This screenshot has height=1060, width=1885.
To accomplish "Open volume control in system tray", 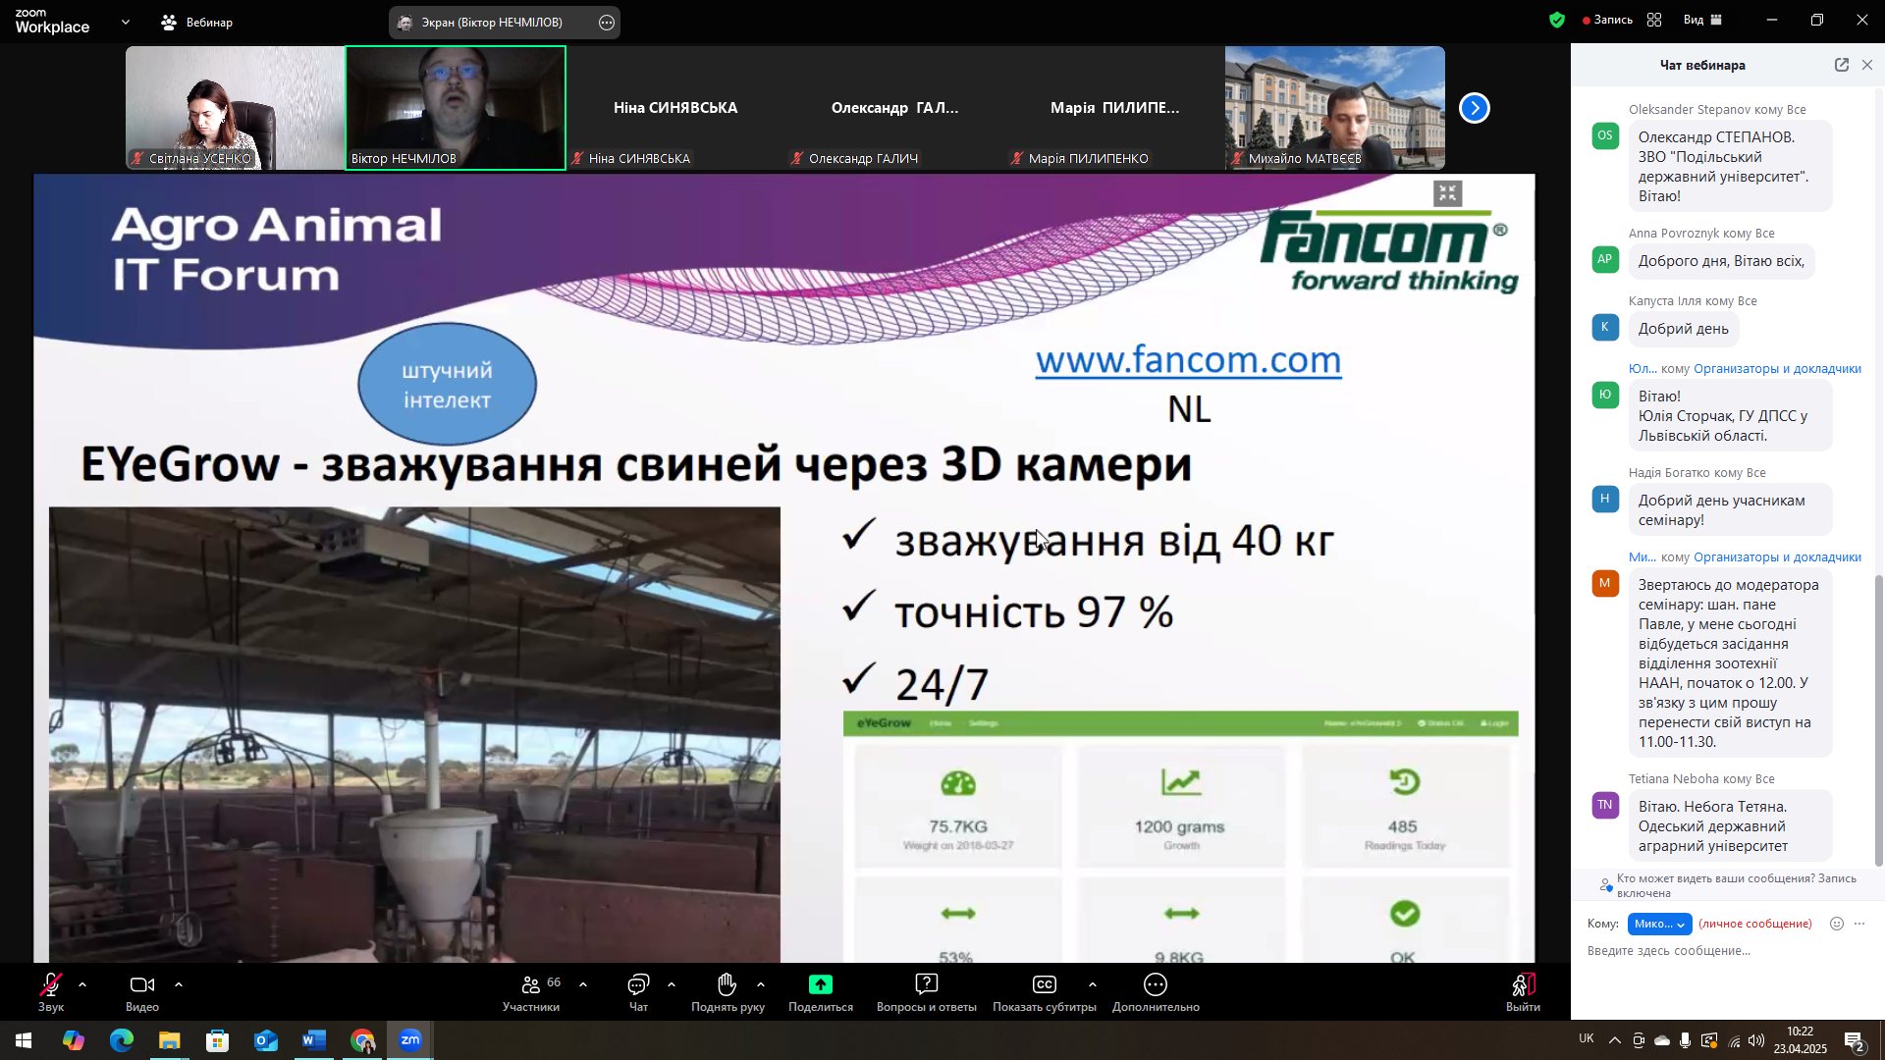I will click(1756, 1040).
